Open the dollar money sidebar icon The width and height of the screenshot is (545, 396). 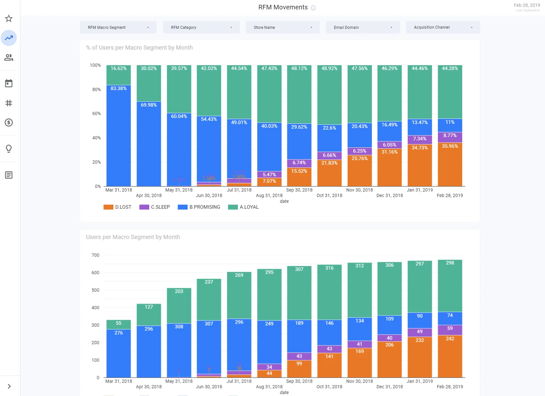9,122
